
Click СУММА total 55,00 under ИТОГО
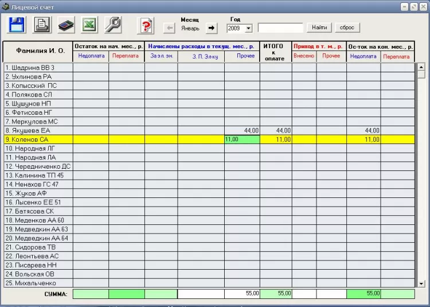pyautogui.click(x=276, y=294)
